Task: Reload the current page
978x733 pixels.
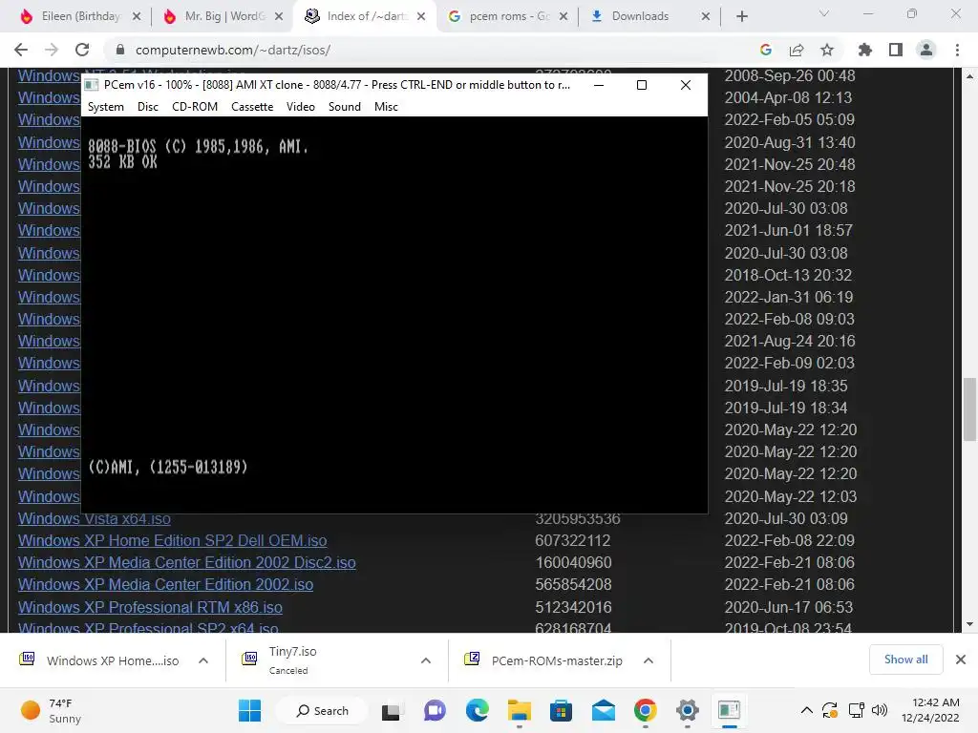Action: [x=82, y=50]
